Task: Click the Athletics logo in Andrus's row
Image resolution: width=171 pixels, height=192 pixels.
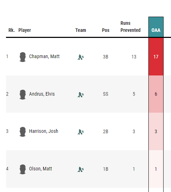Action: coord(81,95)
